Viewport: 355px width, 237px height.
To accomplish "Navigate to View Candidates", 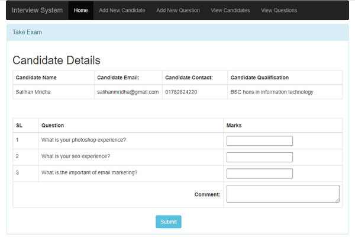I will click(230, 10).
